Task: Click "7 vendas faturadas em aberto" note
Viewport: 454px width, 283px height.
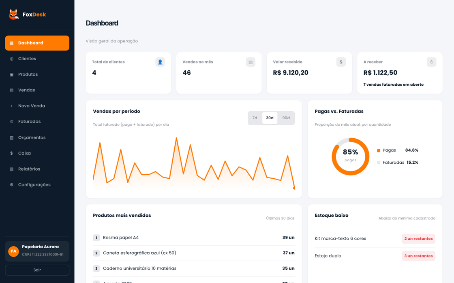Action: (394, 84)
